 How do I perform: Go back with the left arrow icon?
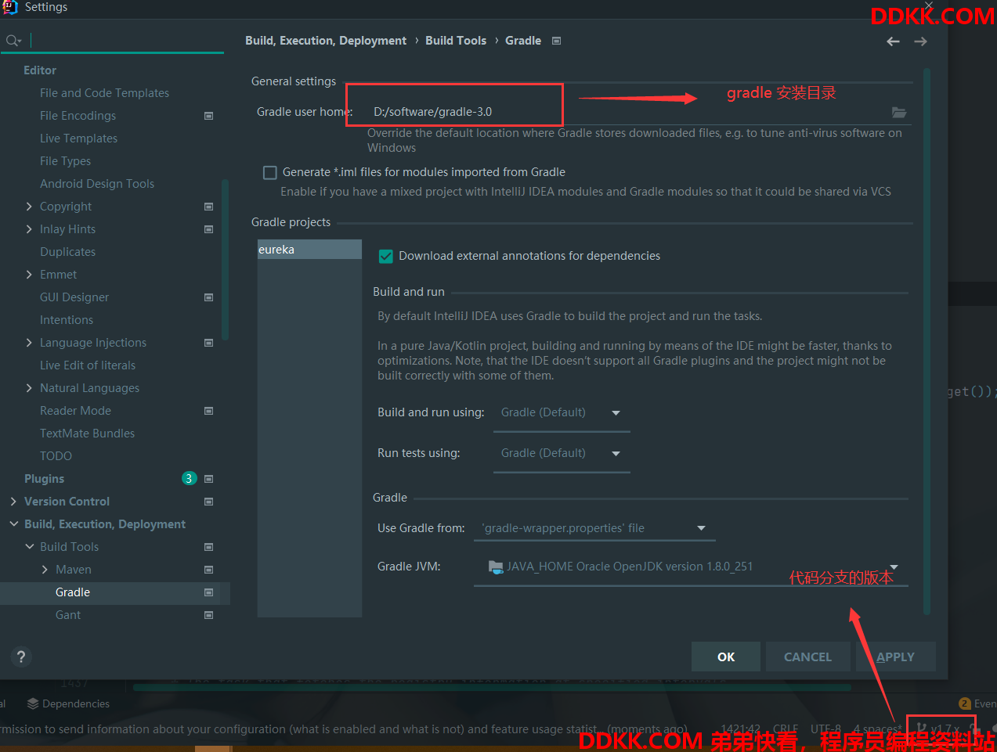click(893, 41)
